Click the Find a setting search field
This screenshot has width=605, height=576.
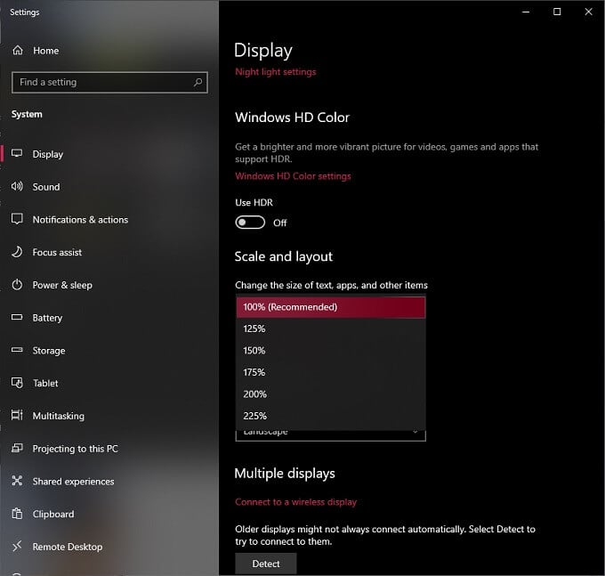(109, 82)
